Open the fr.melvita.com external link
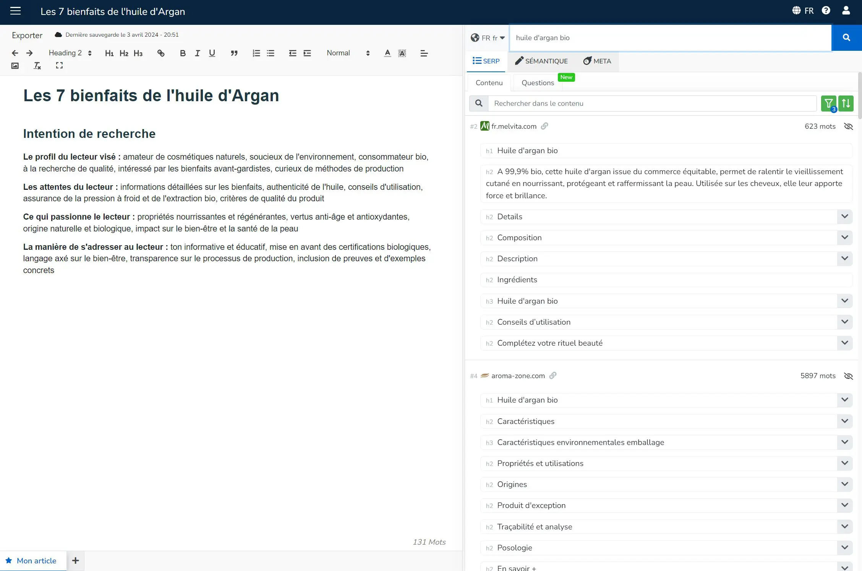This screenshot has height=571, width=862. click(544, 126)
